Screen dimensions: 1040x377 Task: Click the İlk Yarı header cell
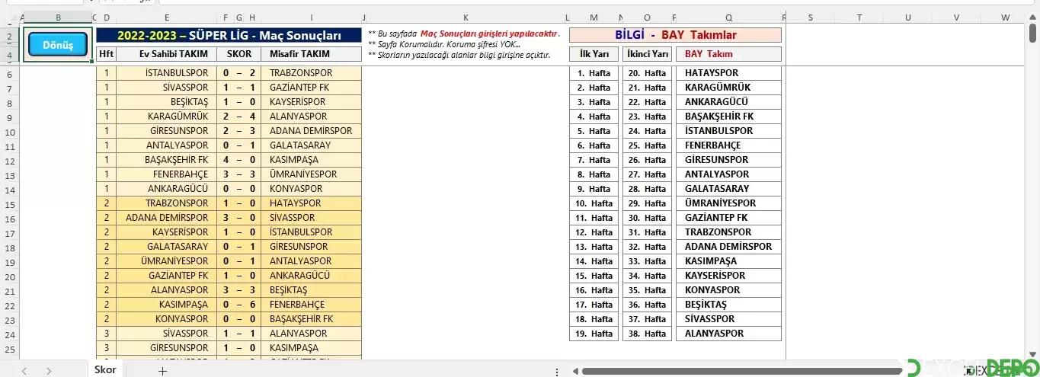594,54
